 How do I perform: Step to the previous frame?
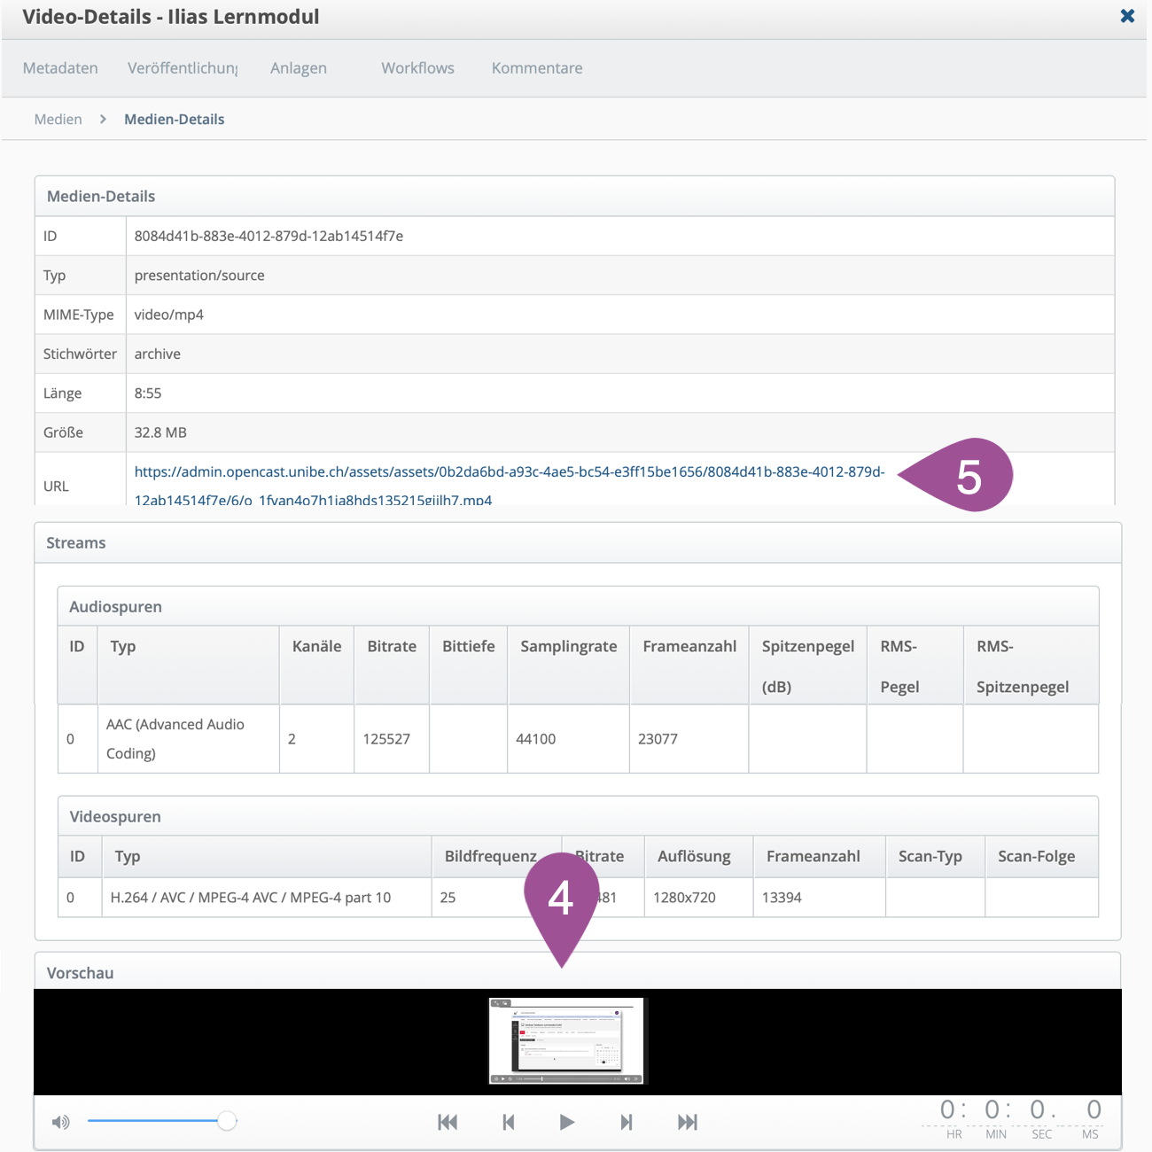coord(509,1122)
